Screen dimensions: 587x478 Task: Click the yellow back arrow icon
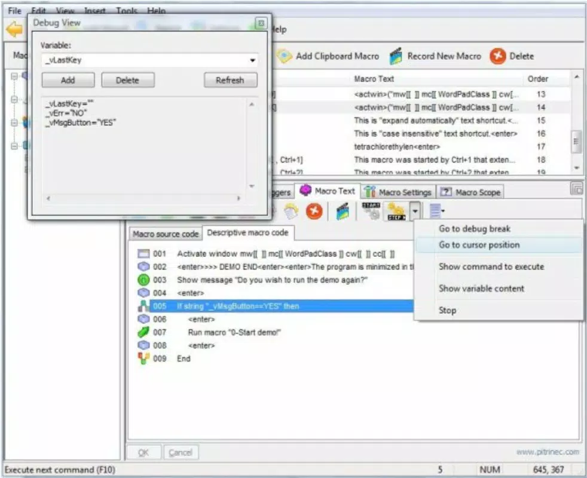15,29
